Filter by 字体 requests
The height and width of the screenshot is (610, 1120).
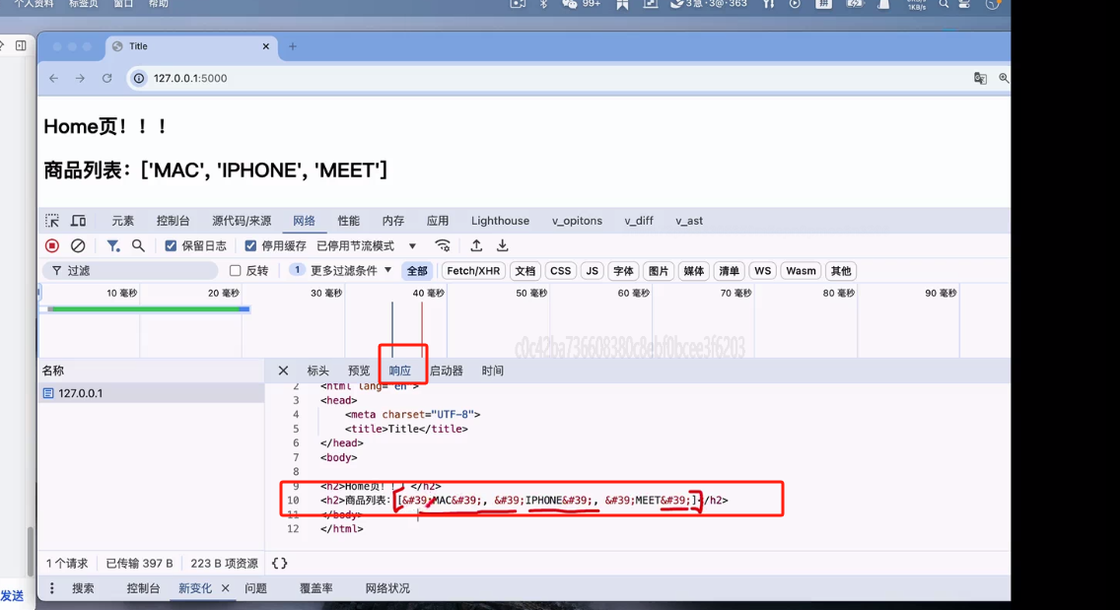point(623,271)
